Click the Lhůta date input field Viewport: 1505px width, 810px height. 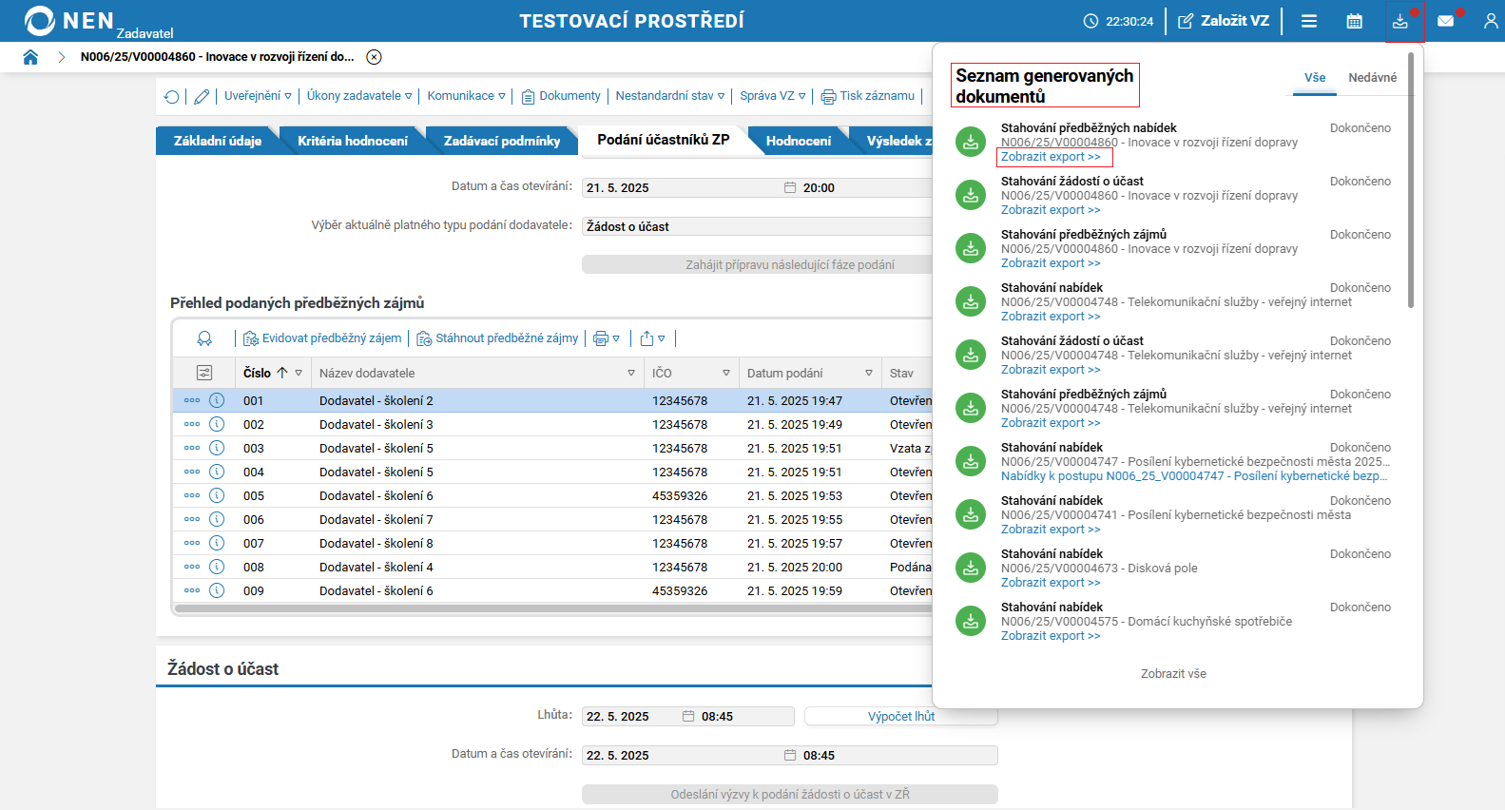point(631,717)
